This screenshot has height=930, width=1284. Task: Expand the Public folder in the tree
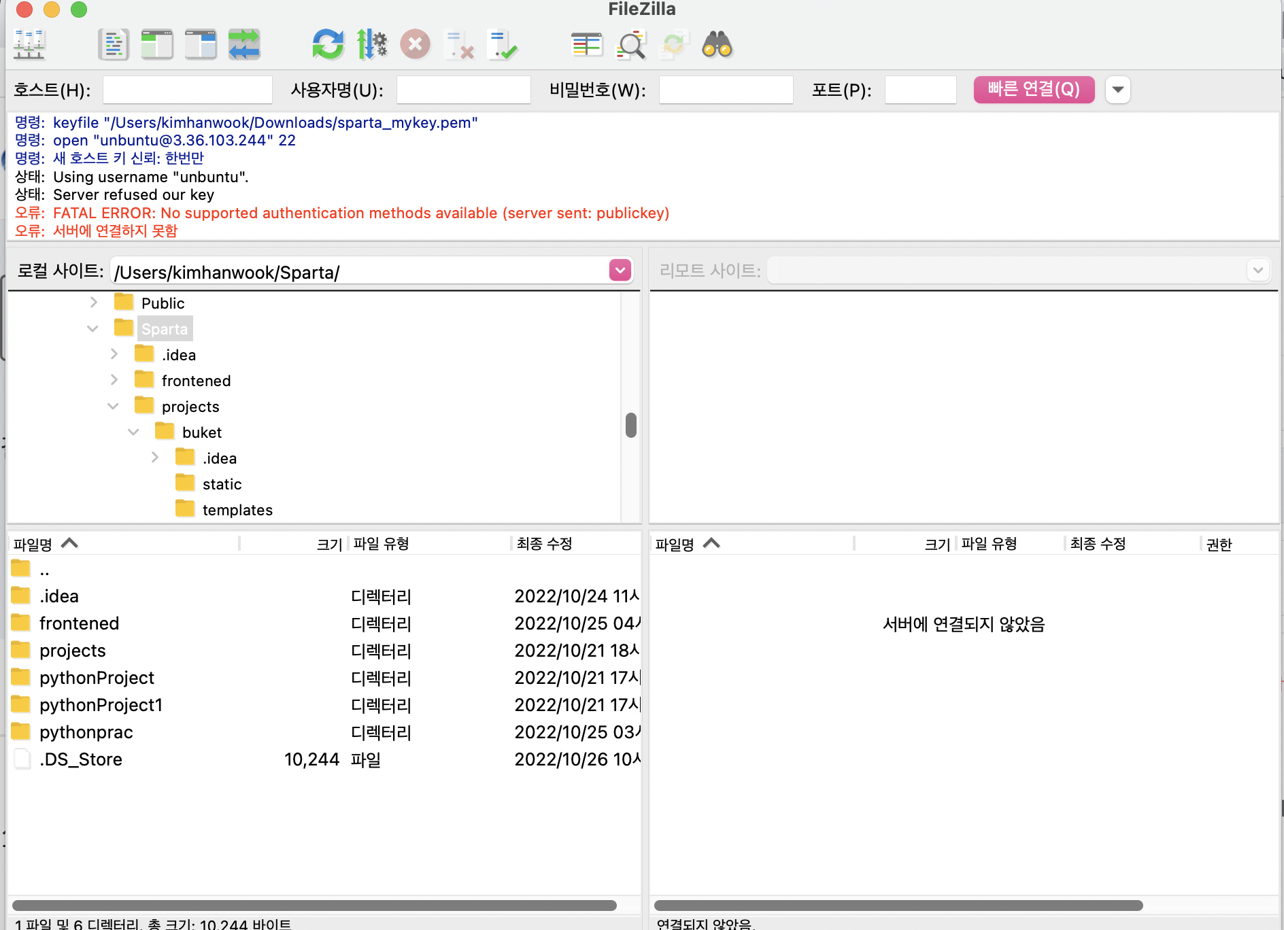94,303
